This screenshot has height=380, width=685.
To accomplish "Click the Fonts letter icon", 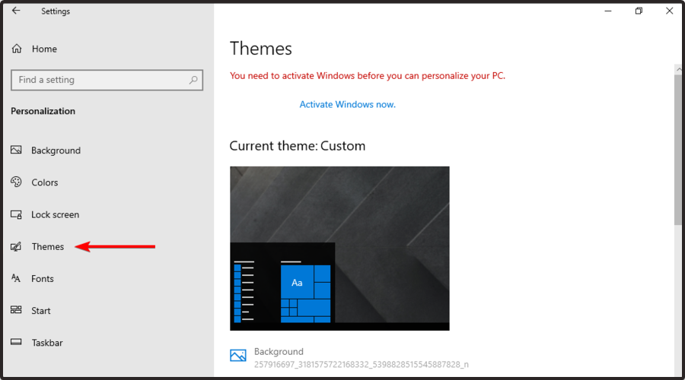I will (x=16, y=278).
